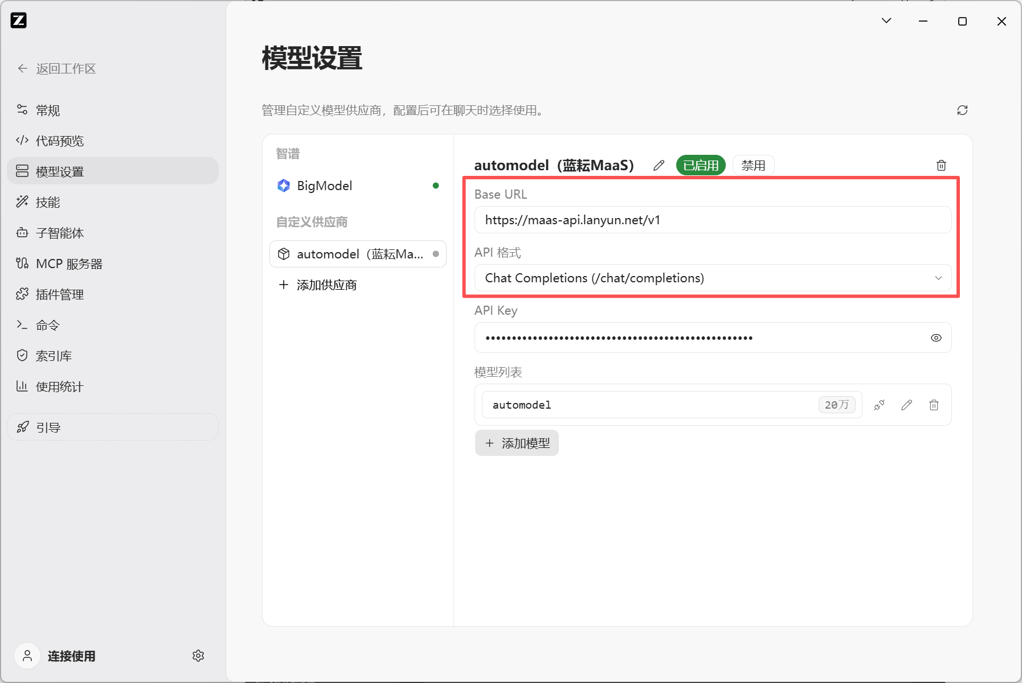The width and height of the screenshot is (1022, 683).
Task: Click 添加模型 to add a model
Action: pyautogui.click(x=517, y=443)
